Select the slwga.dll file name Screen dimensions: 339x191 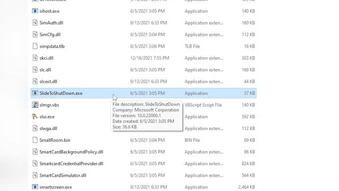(48, 128)
